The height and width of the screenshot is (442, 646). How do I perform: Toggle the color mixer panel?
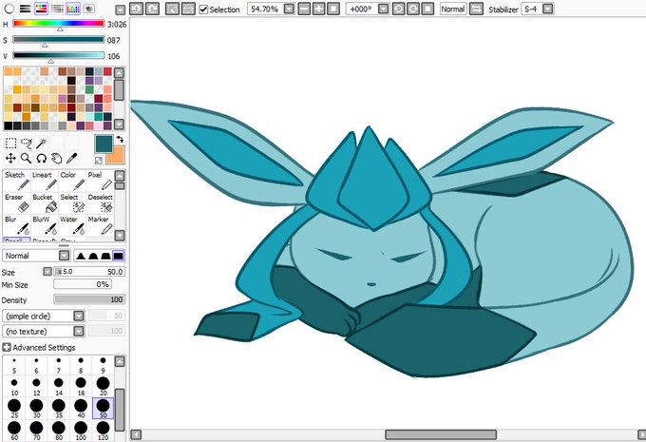pyautogui.click(x=57, y=9)
